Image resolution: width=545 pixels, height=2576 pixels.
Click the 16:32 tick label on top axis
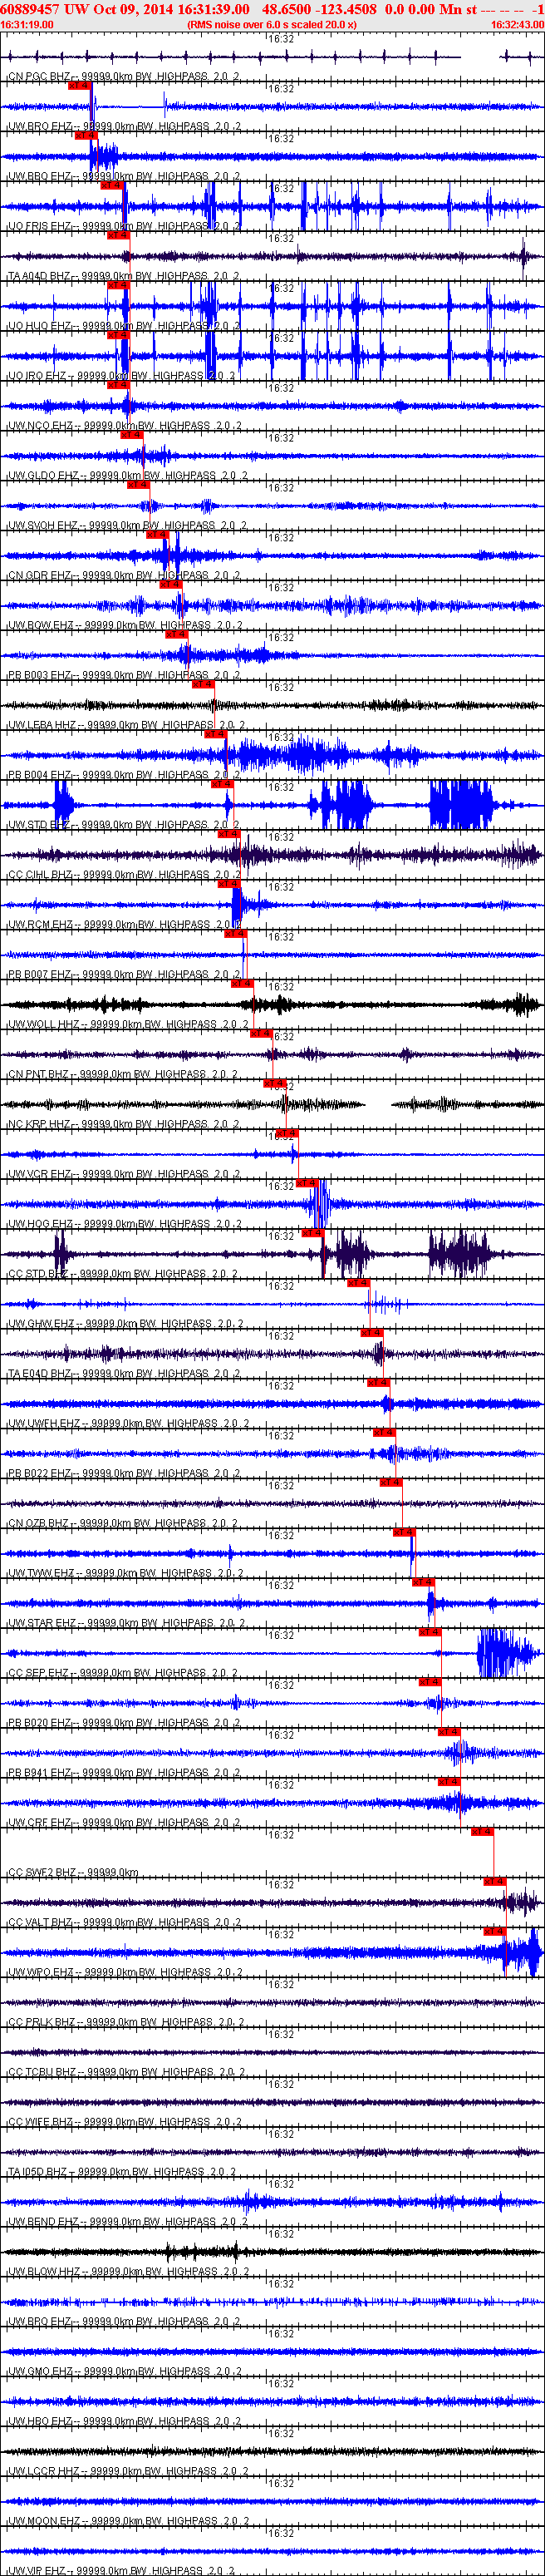281,38
